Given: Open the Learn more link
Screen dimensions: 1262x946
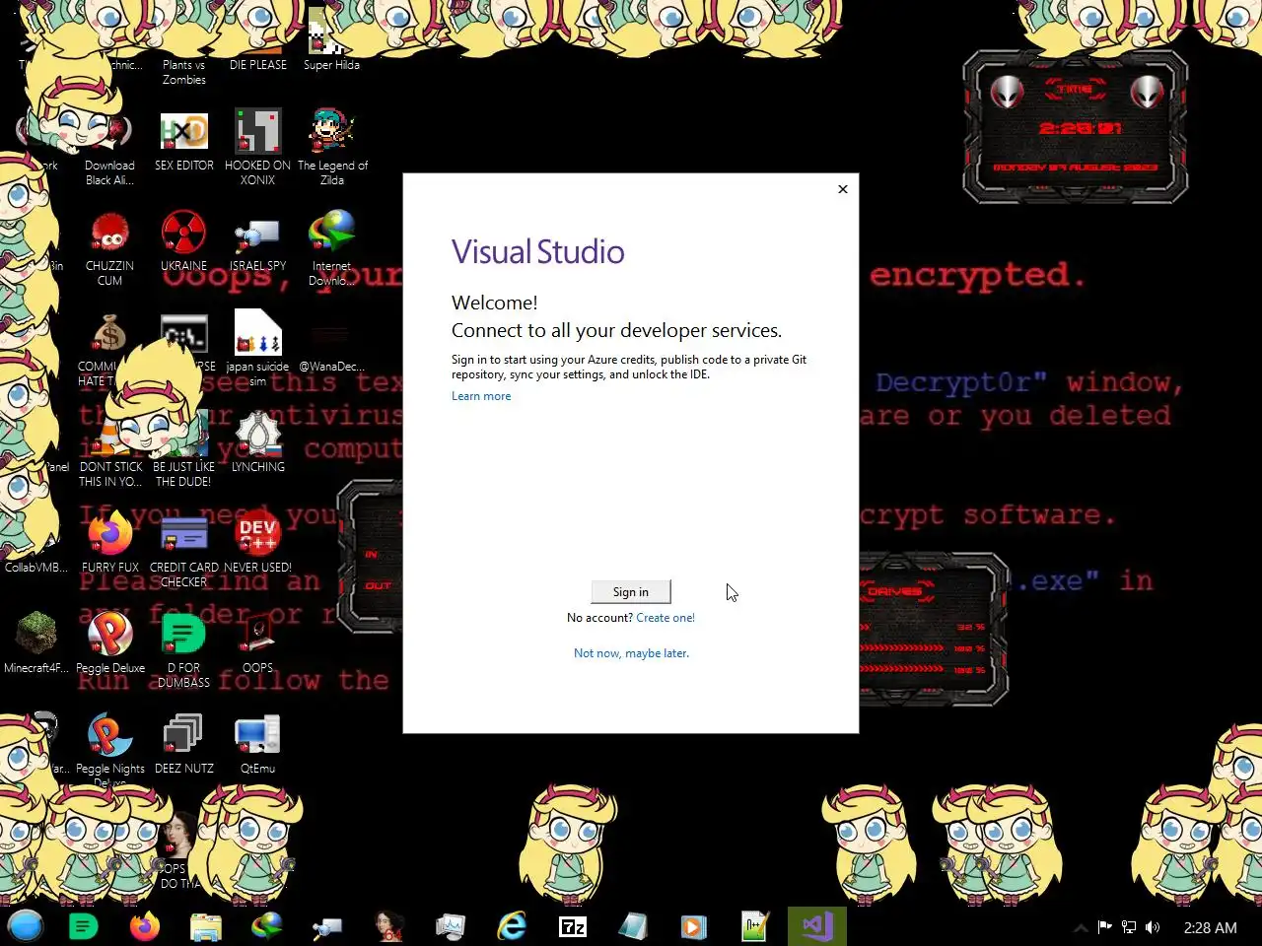Looking at the screenshot, I should (481, 396).
